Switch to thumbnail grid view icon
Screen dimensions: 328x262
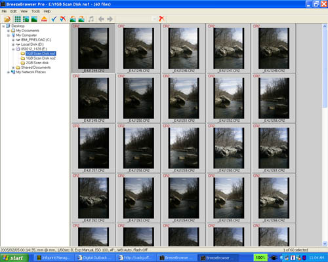pos(18,19)
